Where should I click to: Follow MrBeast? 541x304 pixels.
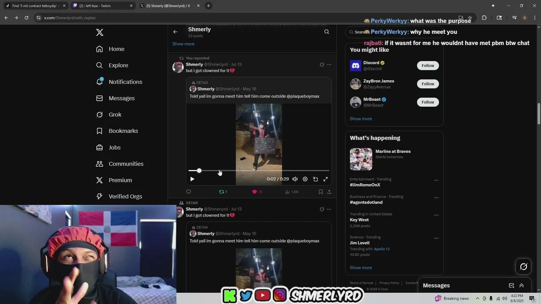pos(428,102)
